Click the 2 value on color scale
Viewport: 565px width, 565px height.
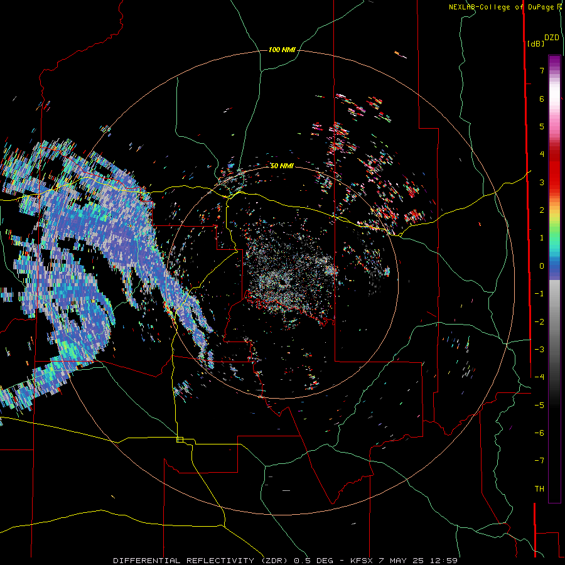(x=542, y=210)
